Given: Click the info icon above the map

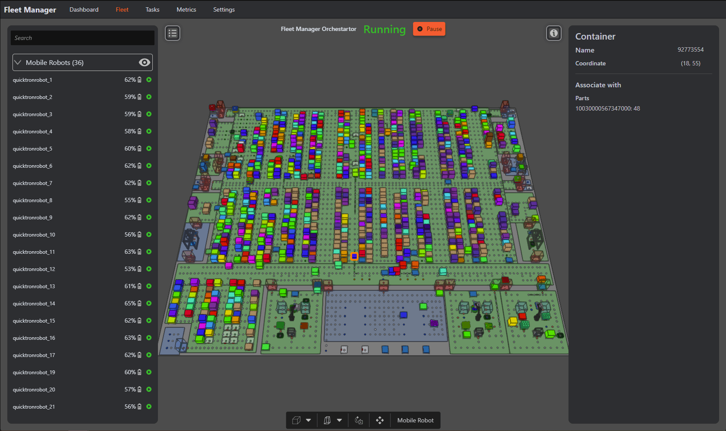Looking at the screenshot, I should coord(554,33).
